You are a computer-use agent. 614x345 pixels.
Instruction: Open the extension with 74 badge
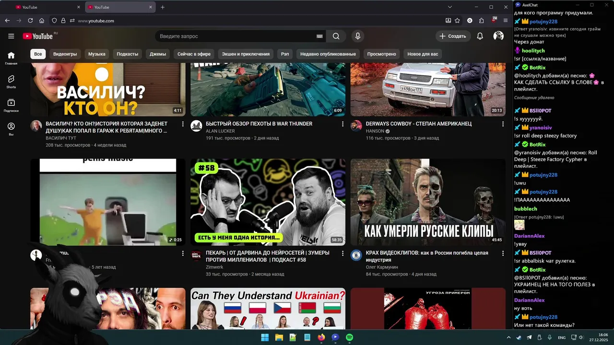pos(494,21)
